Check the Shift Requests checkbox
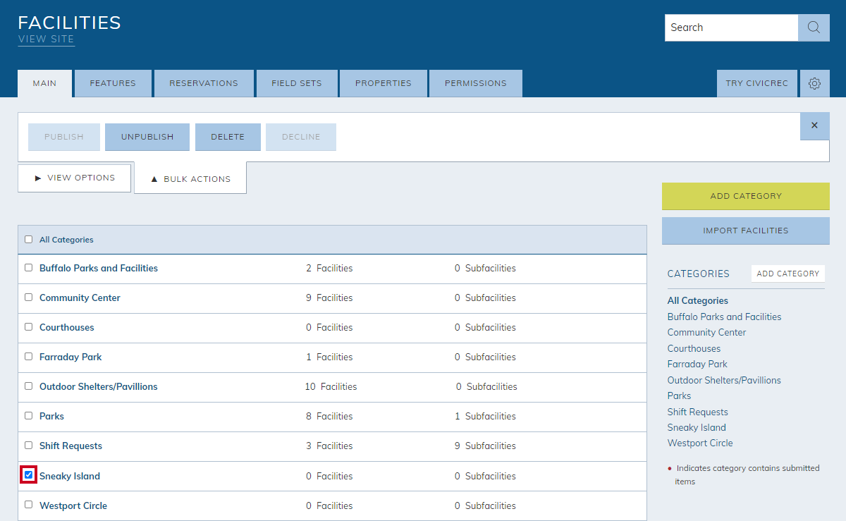This screenshot has height=521, width=846. (29, 446)
